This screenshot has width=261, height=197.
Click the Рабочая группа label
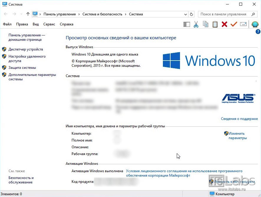click(x=85, y=154)
